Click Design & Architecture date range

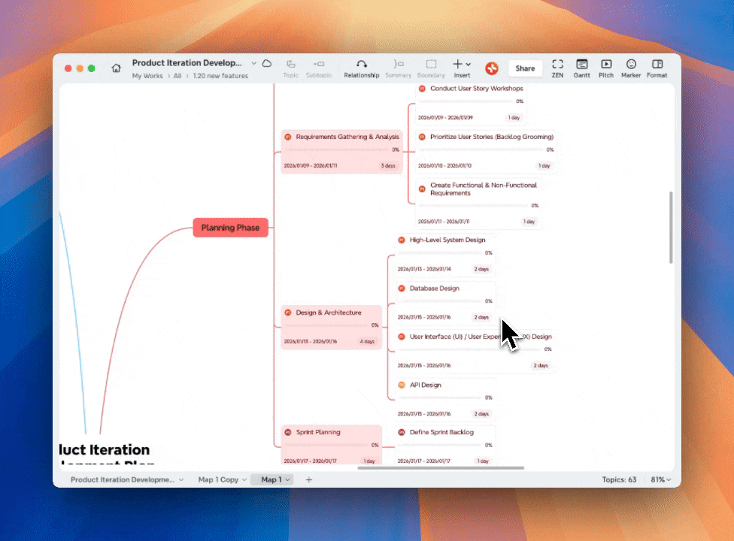[x=311, y=341]
